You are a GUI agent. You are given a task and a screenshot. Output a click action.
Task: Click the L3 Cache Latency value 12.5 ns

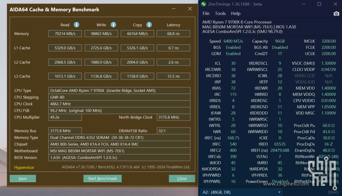[173, 76]
